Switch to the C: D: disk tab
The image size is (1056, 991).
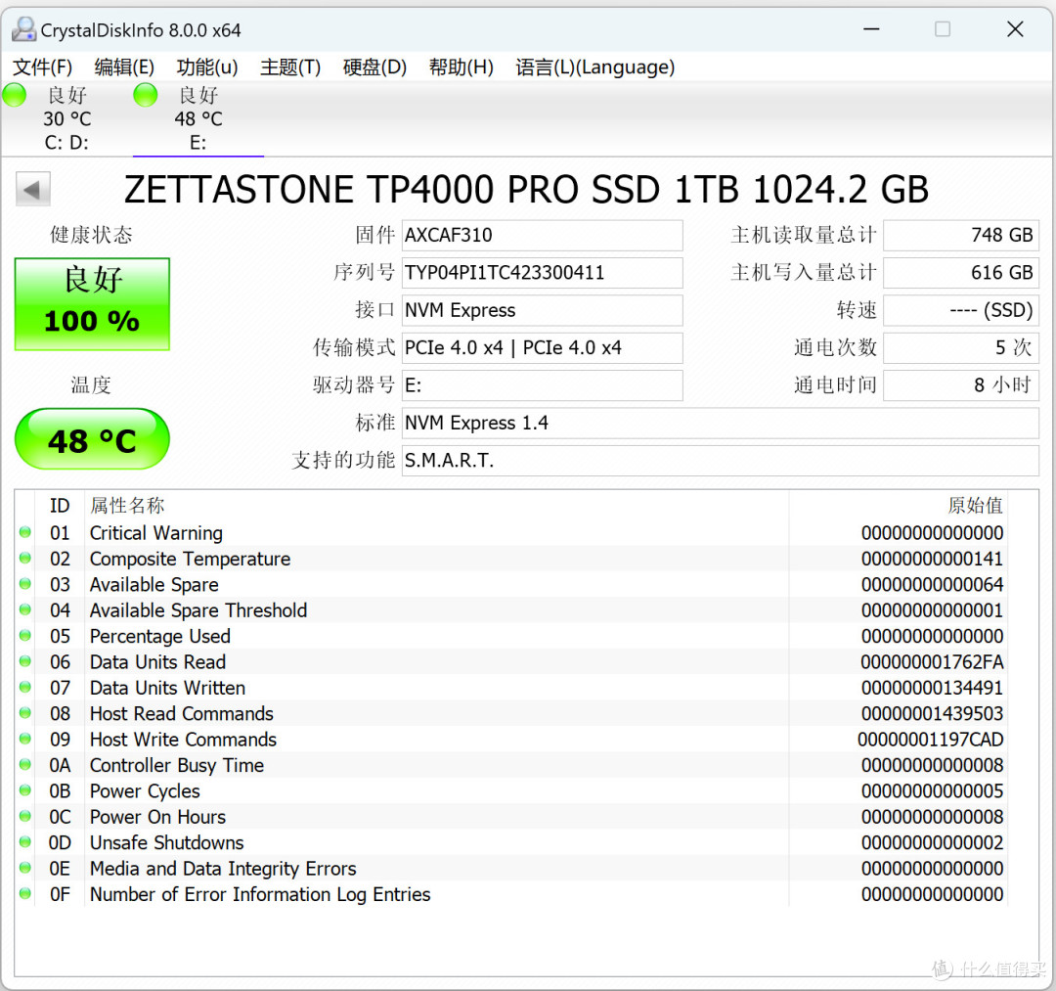[66, 118]
